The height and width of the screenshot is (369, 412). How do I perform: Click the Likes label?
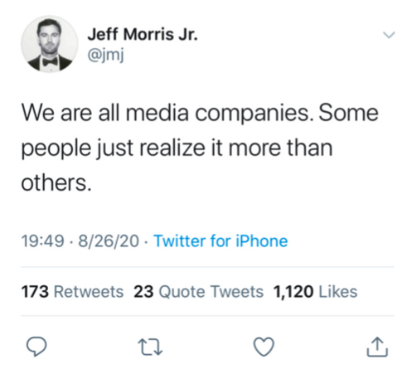(x=338, y=292)
